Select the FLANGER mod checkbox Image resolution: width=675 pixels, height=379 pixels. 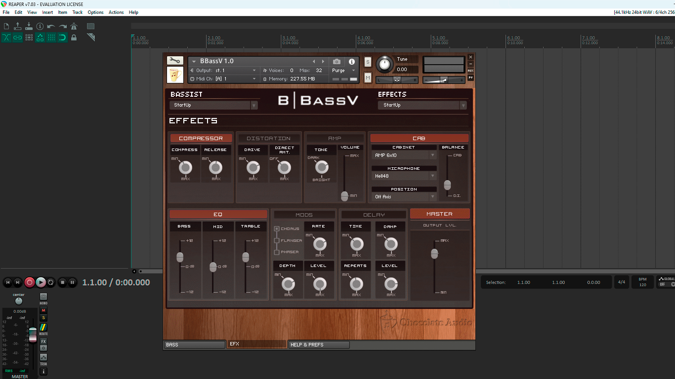[277, 240]
